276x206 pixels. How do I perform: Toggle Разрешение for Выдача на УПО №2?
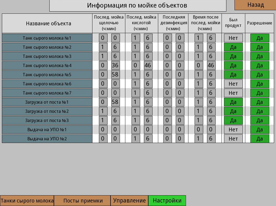260,139
